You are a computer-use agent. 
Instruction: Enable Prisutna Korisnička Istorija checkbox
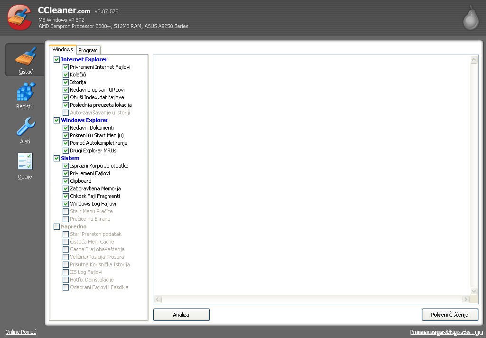coord(65,264)
